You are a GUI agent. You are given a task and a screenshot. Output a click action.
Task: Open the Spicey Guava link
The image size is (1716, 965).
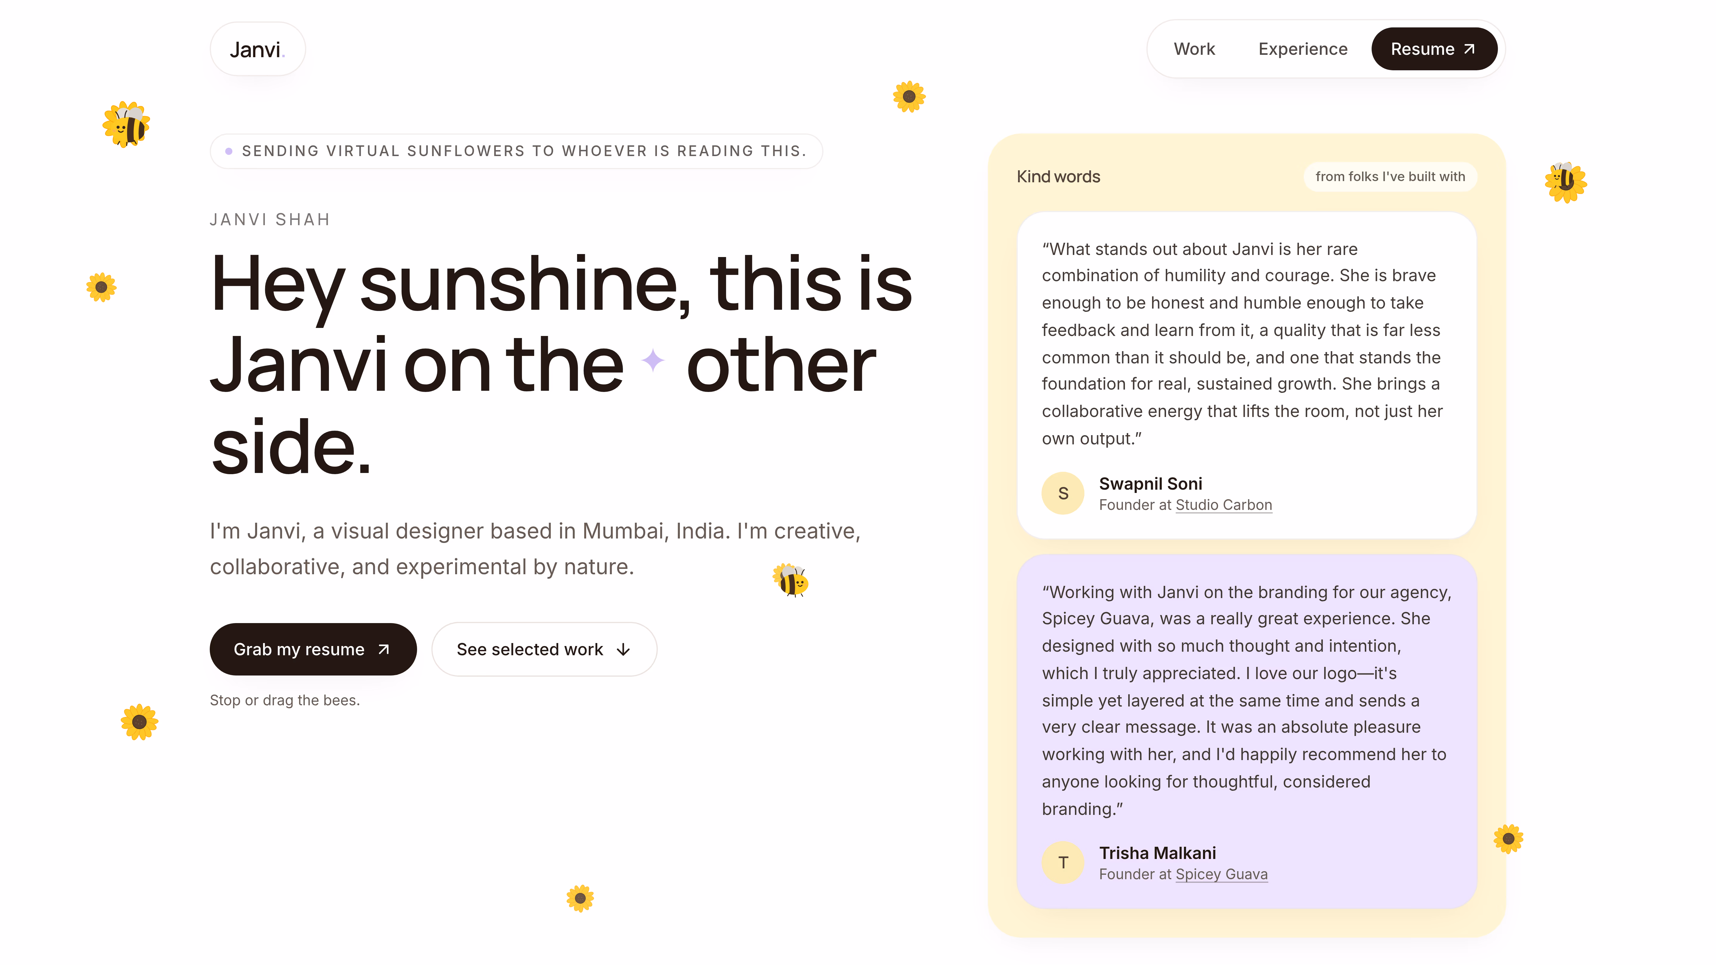pyautogui.click(x=1222, y=874)
